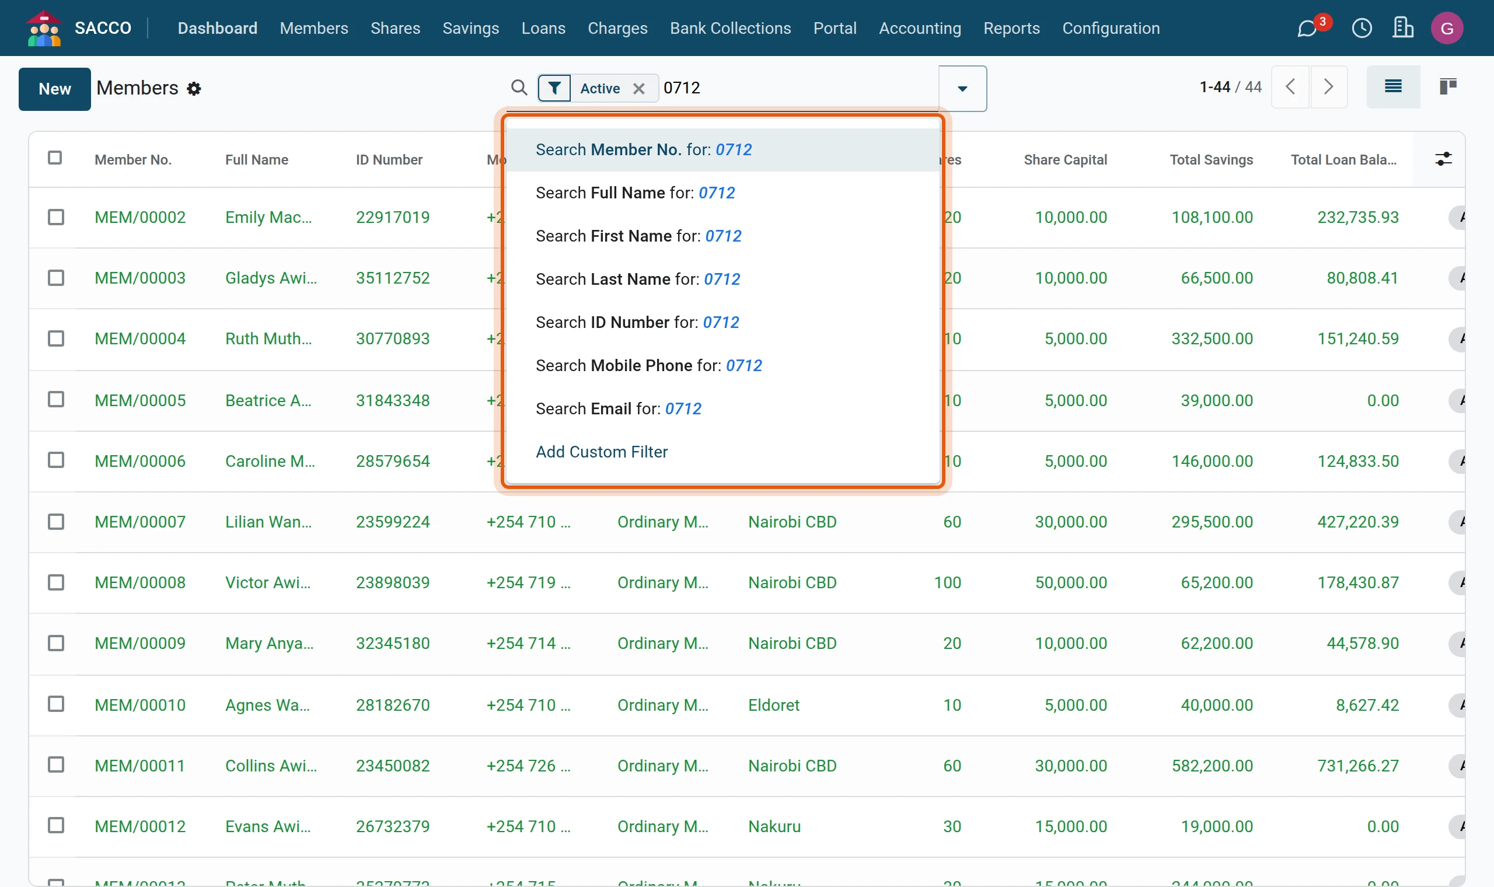Image resolution: width=1494 pixels, height=887 pixels.
Task: Choose Search Full Name for 0712
Action: [x=722, y=193]
